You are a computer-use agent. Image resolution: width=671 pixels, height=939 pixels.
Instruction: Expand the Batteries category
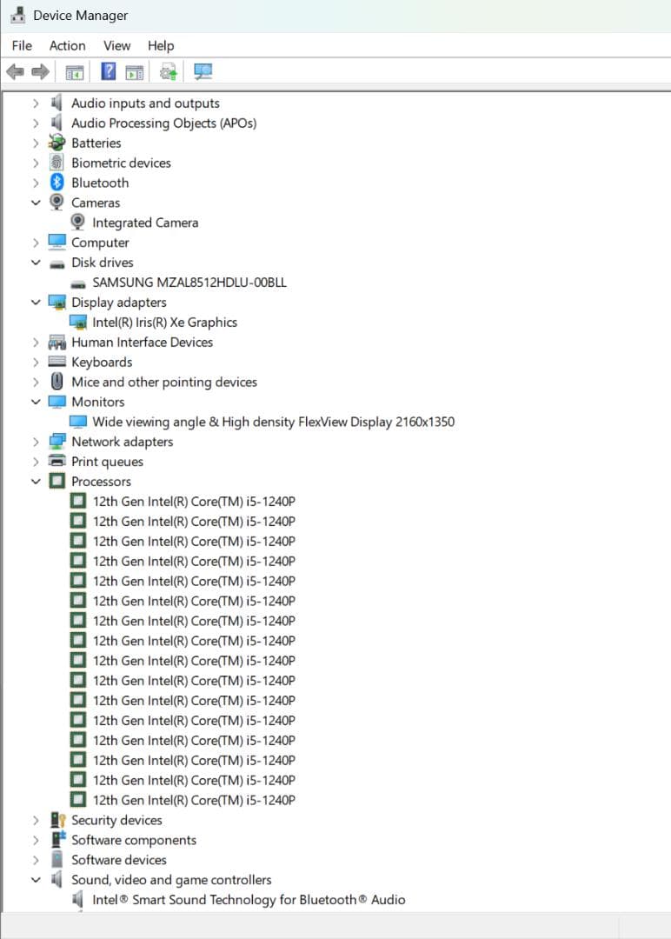coord(36,143)
